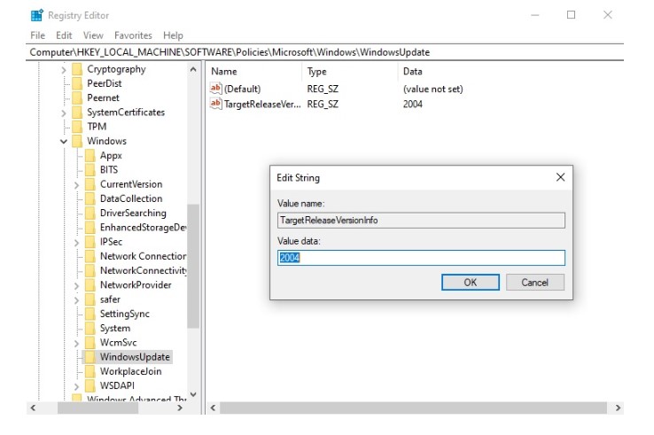Click the tree pane vertical scrollbar thumb

192,266
